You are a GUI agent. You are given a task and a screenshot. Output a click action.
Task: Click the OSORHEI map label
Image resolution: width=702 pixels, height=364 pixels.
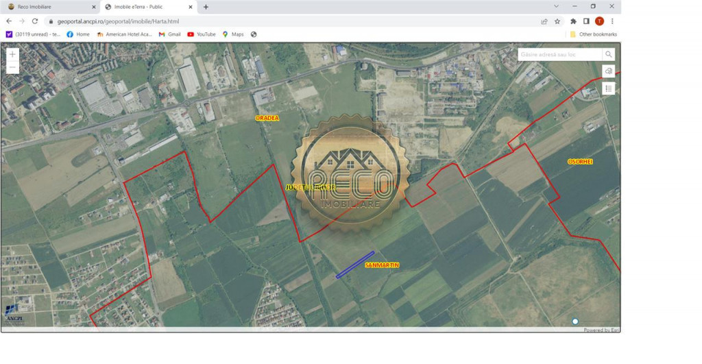(x=580, y=162)
